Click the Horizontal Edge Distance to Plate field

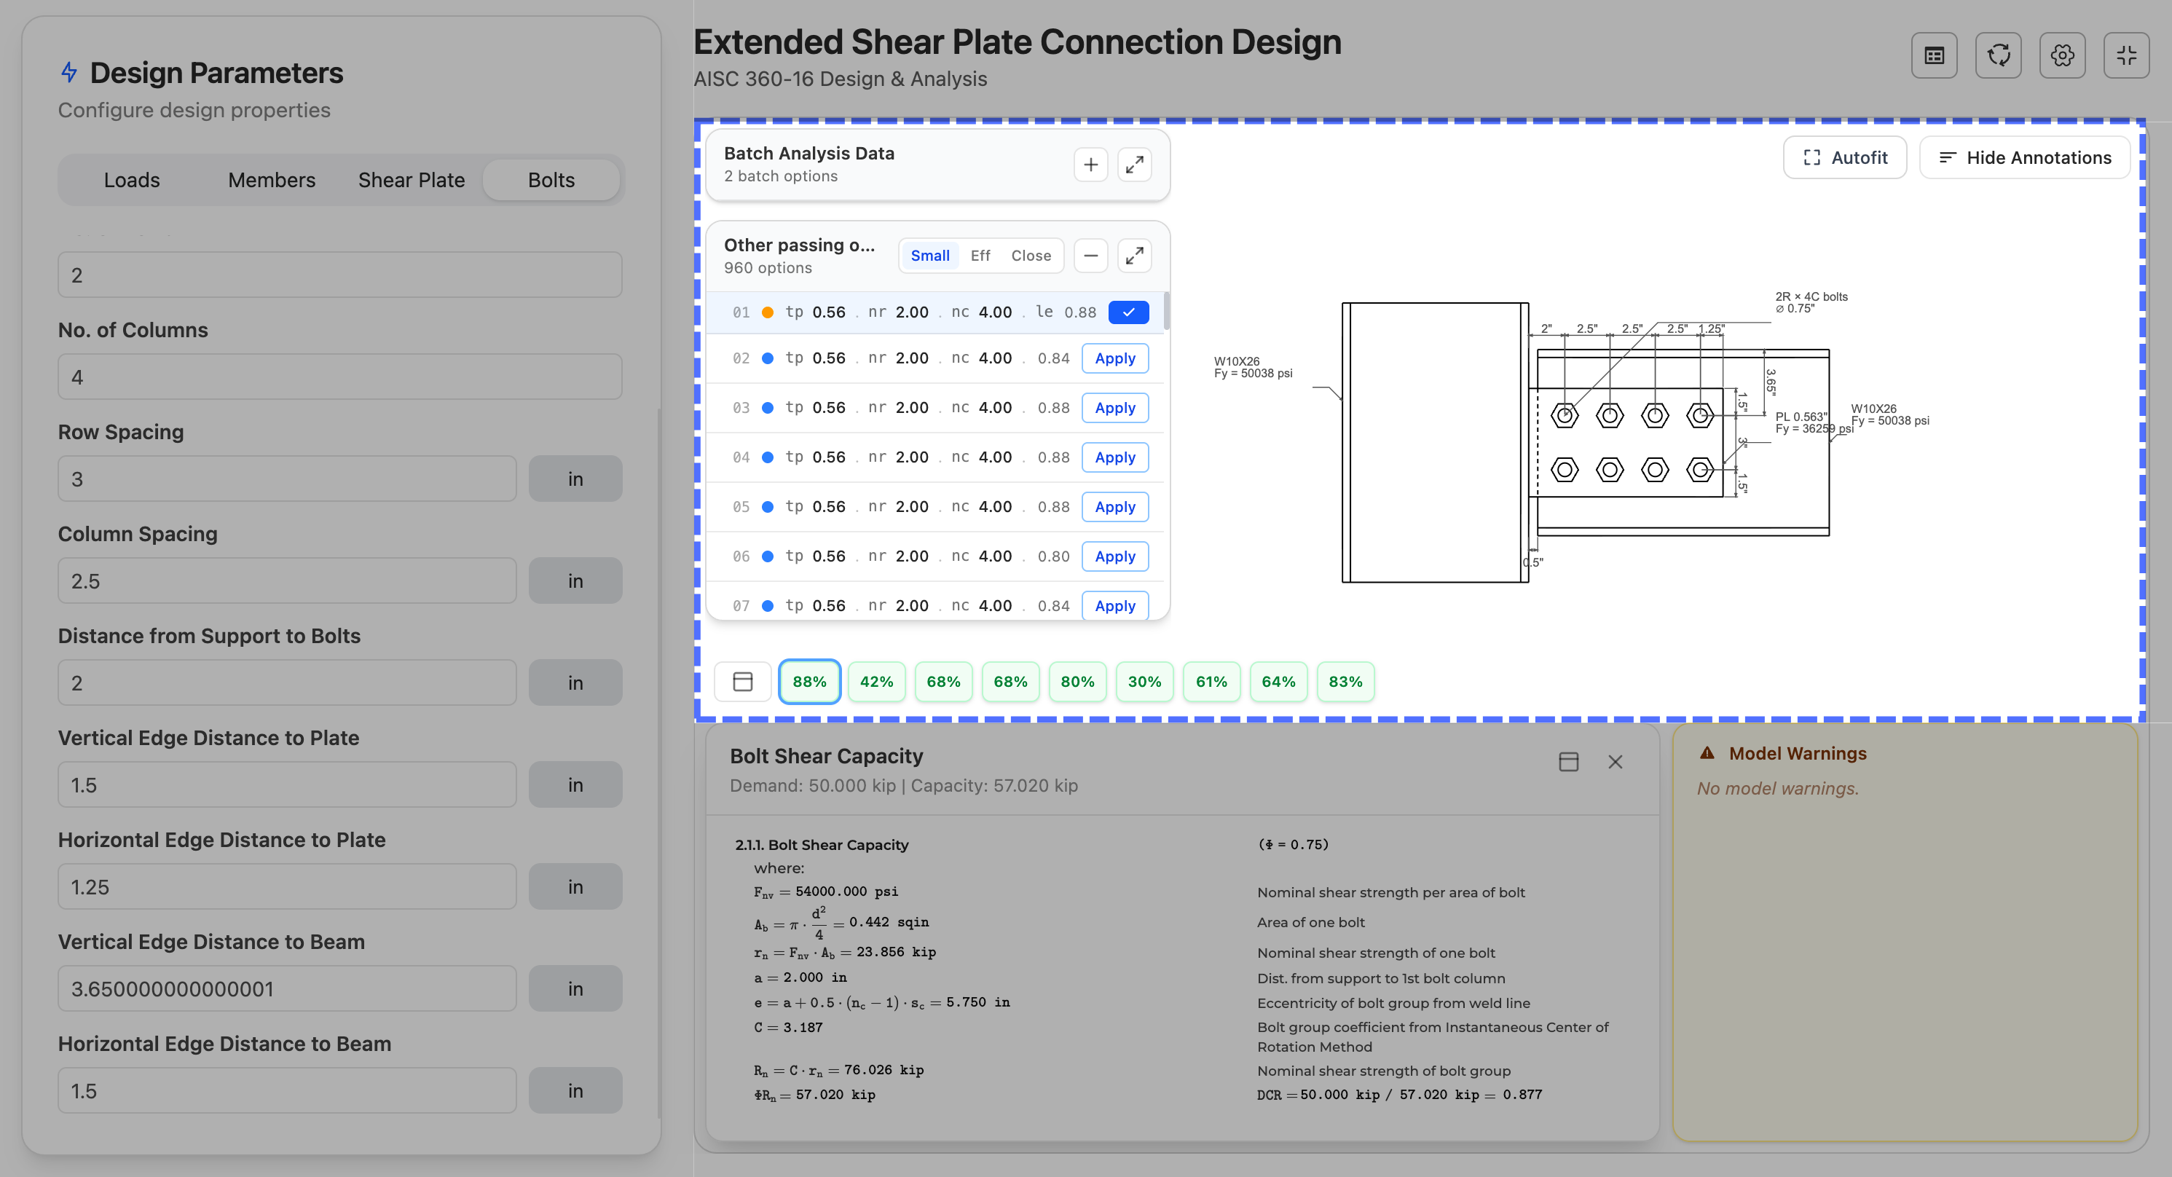[287, 887]
